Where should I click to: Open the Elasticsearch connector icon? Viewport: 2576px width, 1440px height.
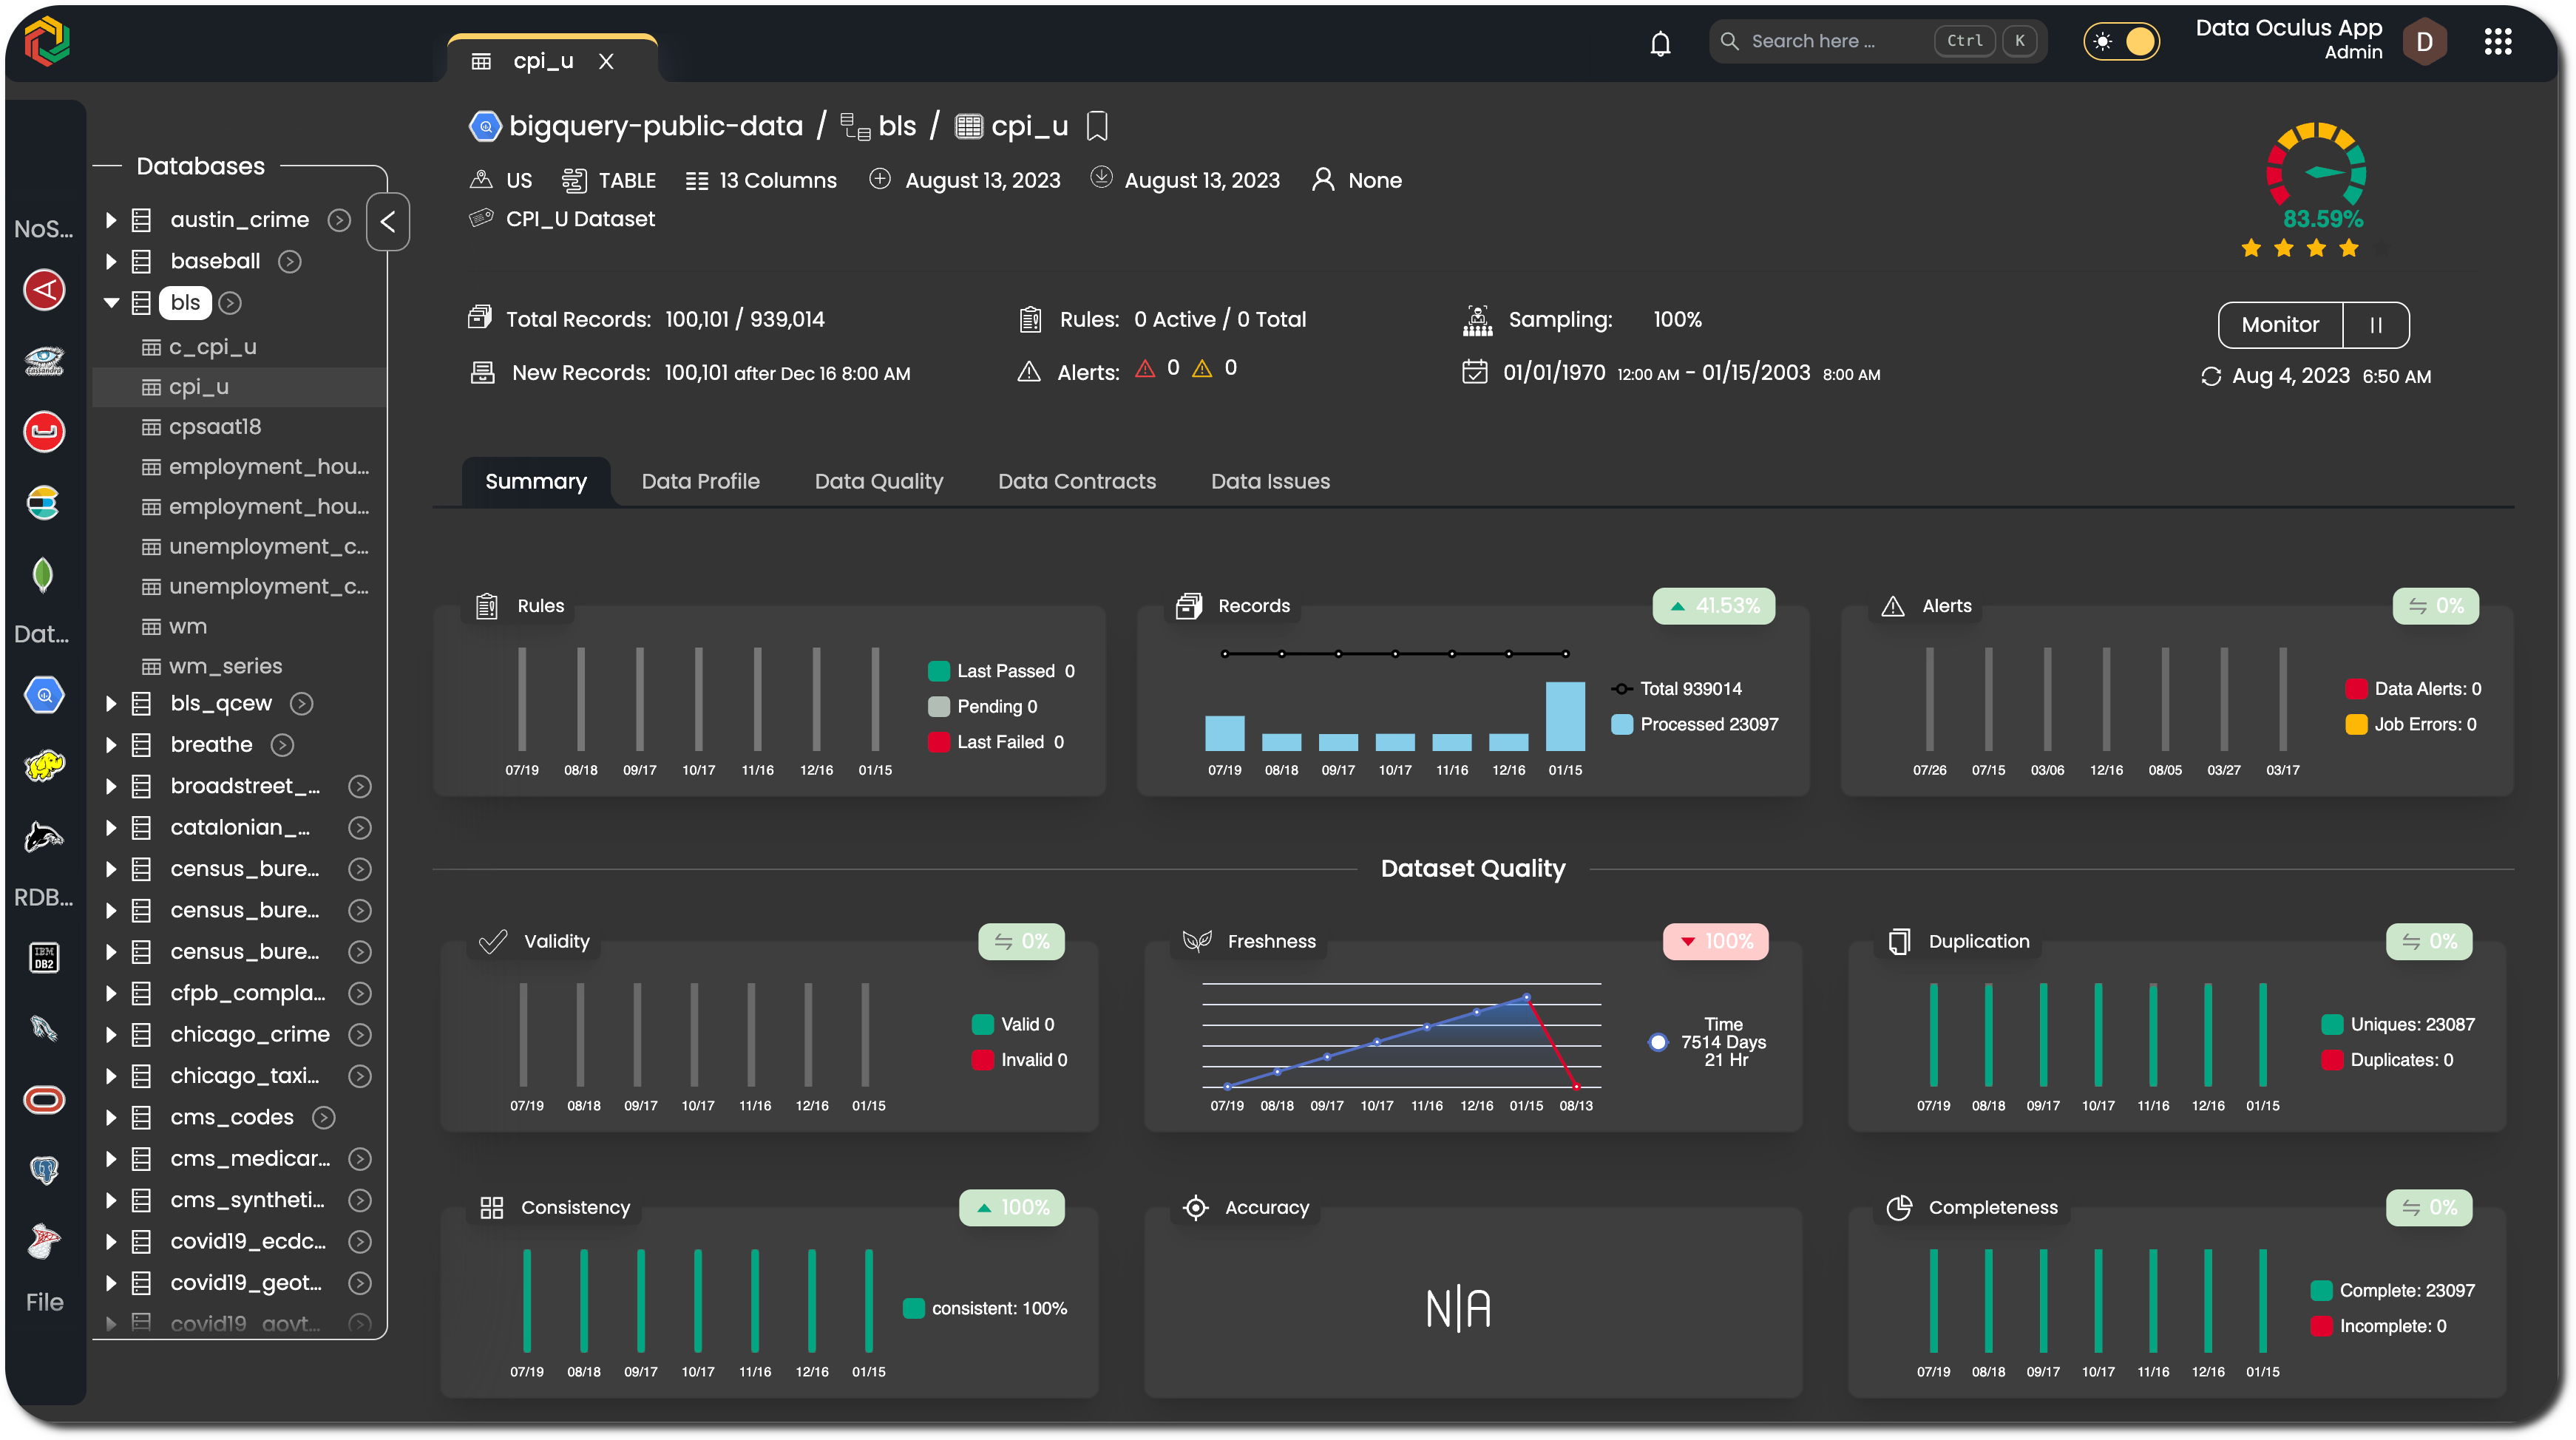[x=44, y=503]
